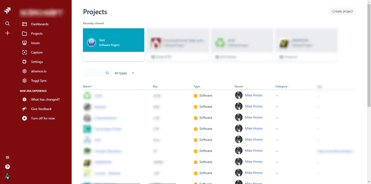Sort the table by the Name column

click(88, 86)
